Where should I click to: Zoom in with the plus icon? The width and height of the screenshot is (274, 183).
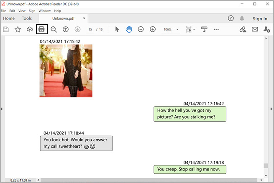(153, 29)
